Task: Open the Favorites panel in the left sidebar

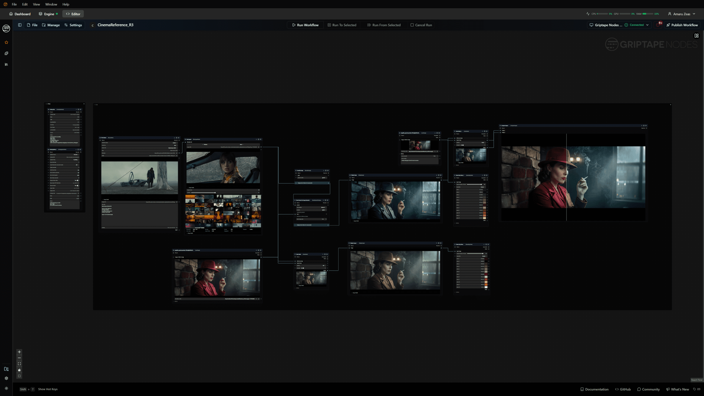Action: click(6, 42)
